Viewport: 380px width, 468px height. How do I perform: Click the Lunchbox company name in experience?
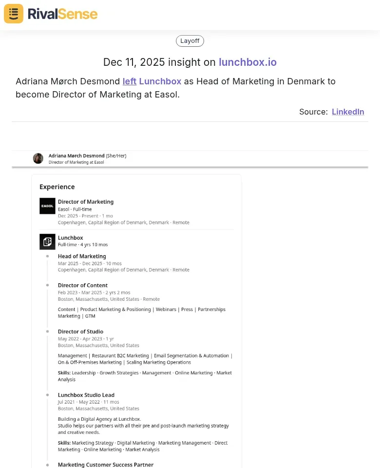point(71,238)
